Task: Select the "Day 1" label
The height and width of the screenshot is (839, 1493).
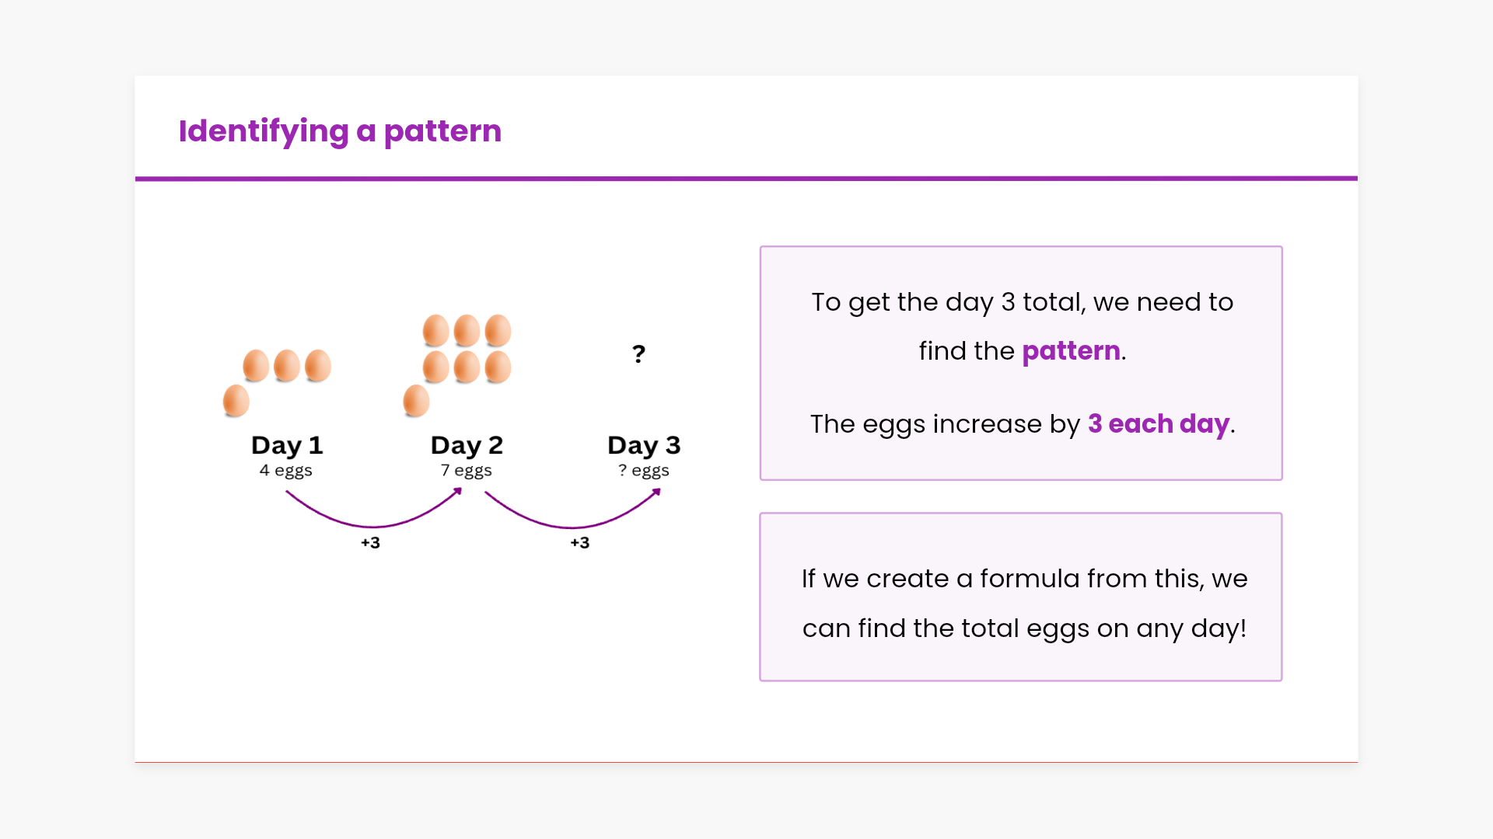Action: [x=287, y=445]
